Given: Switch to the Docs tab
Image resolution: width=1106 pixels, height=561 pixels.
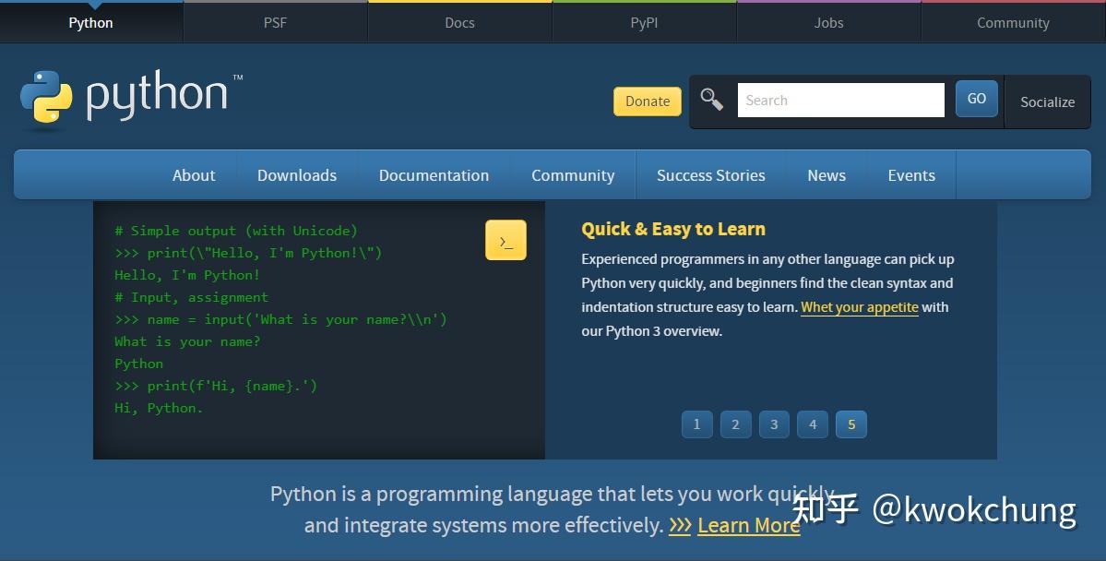Looking at the screenshot, I should (459, 22).
